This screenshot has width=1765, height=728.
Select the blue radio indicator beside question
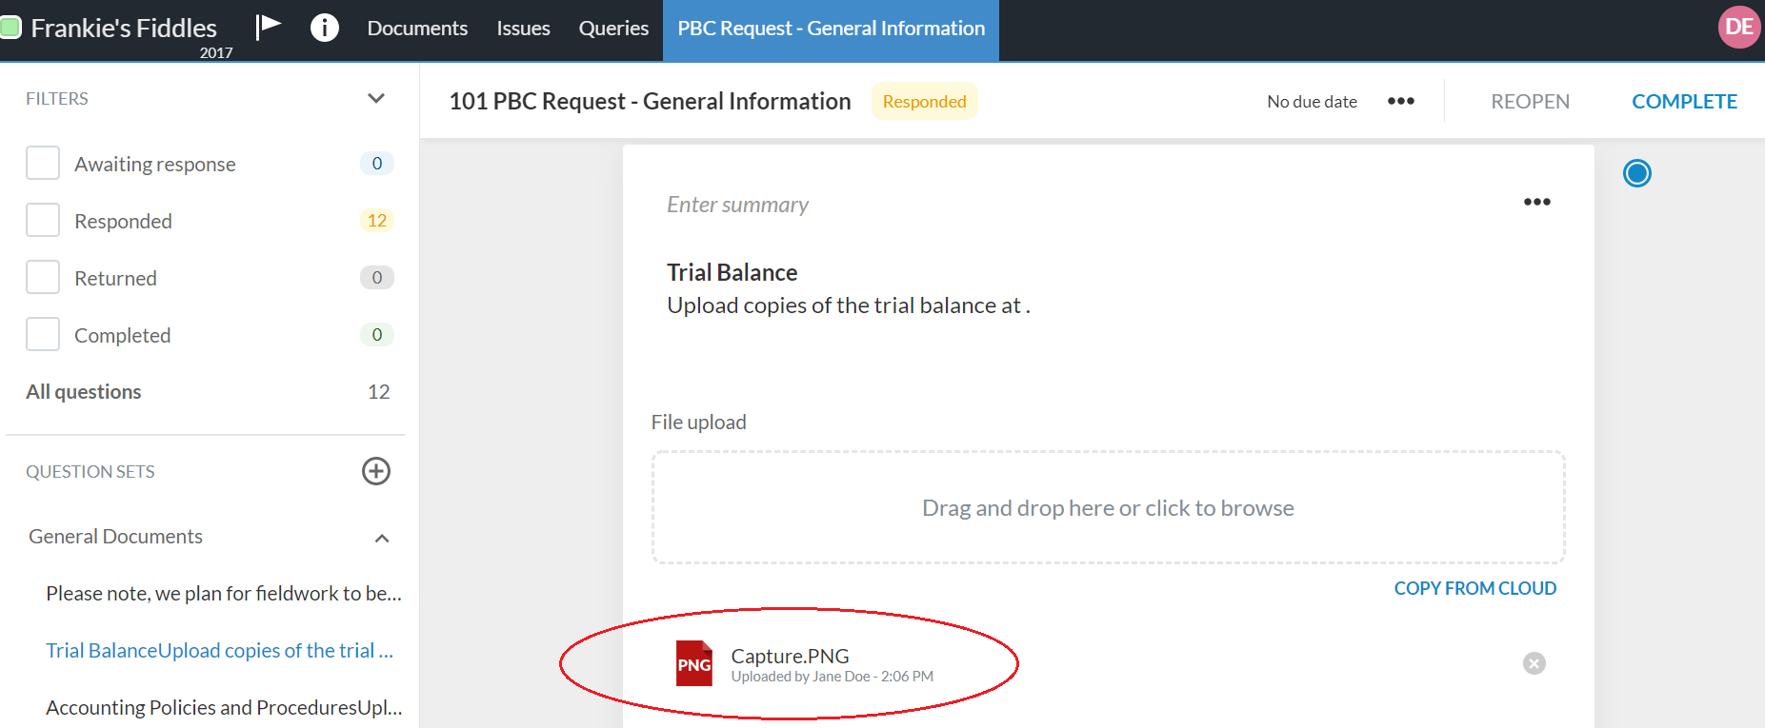pyautogui.click(x=1636, y=173)
